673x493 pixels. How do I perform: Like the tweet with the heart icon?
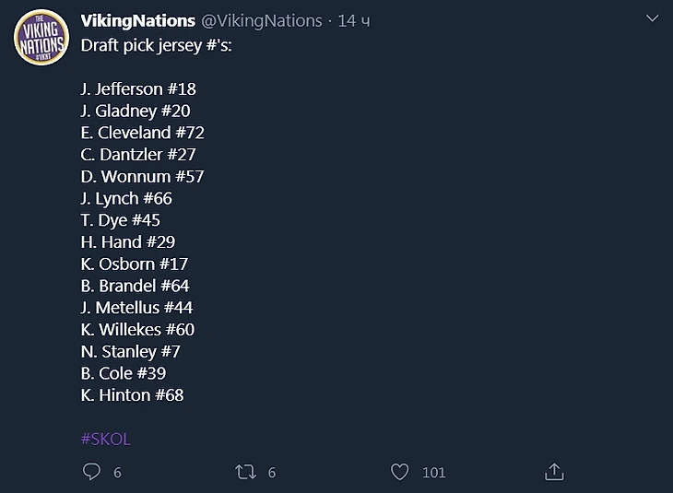pos(399,472)
